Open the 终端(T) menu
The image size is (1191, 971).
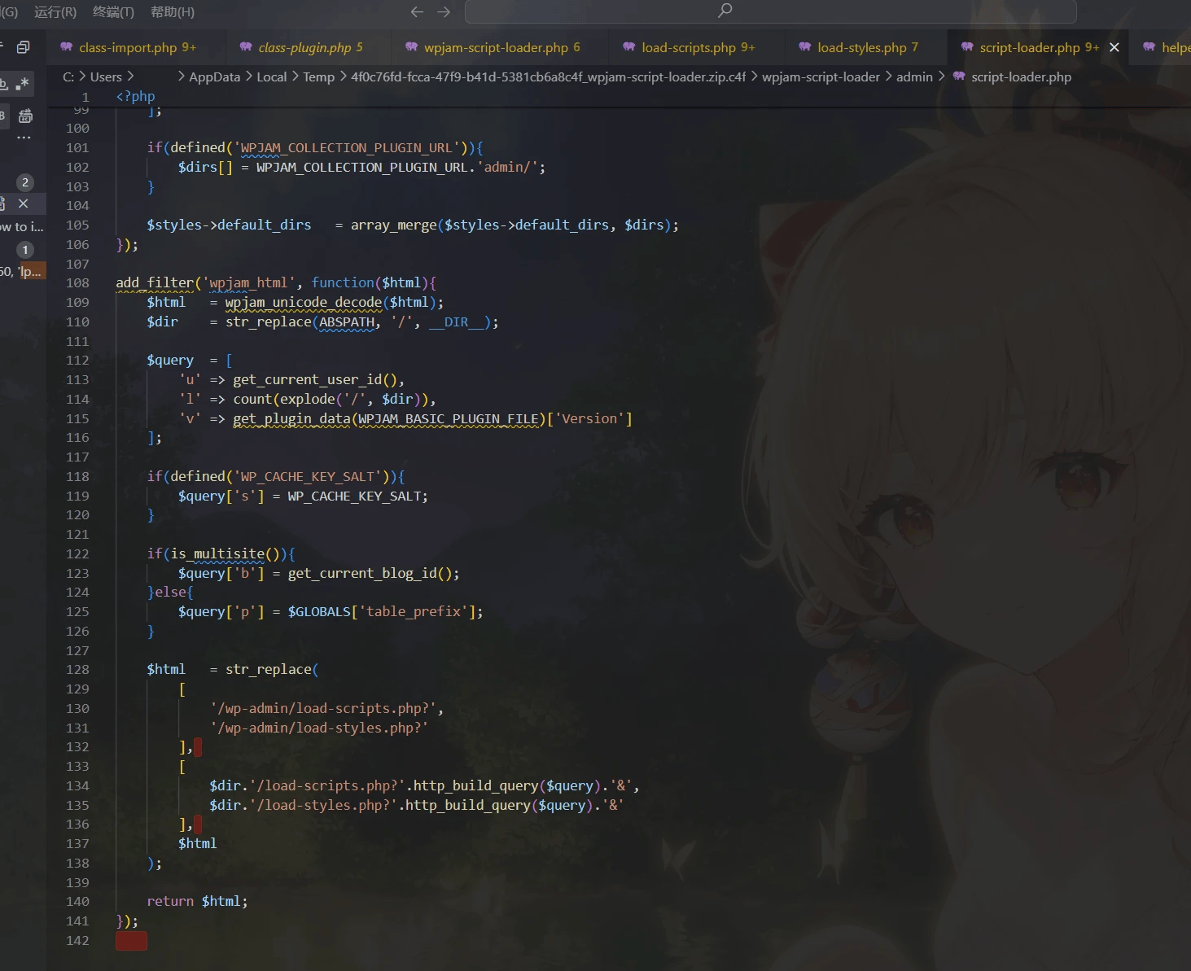tap(113, 12)
